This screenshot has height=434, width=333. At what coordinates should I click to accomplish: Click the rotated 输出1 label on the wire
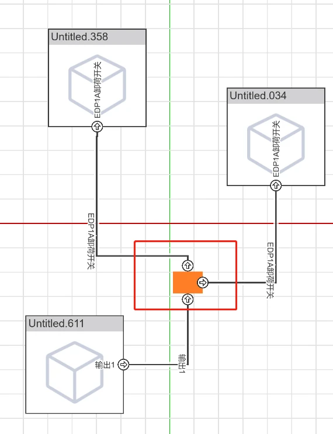point(182,363)
